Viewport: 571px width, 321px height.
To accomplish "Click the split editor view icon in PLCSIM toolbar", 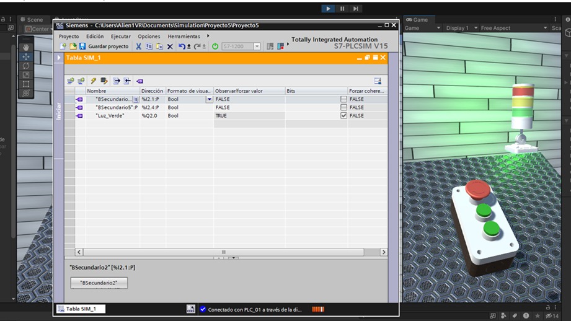I will coord(270,46).
